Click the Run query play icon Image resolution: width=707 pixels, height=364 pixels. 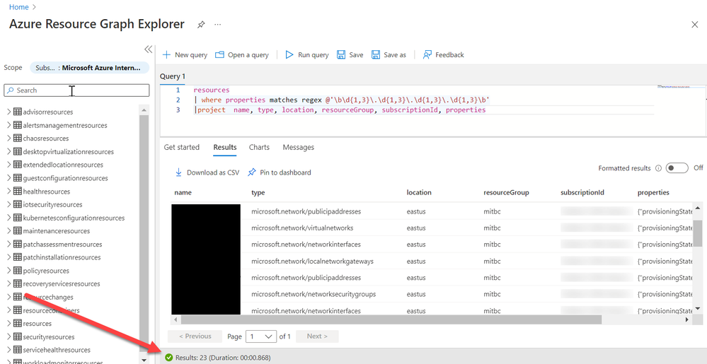pos(289,54)
